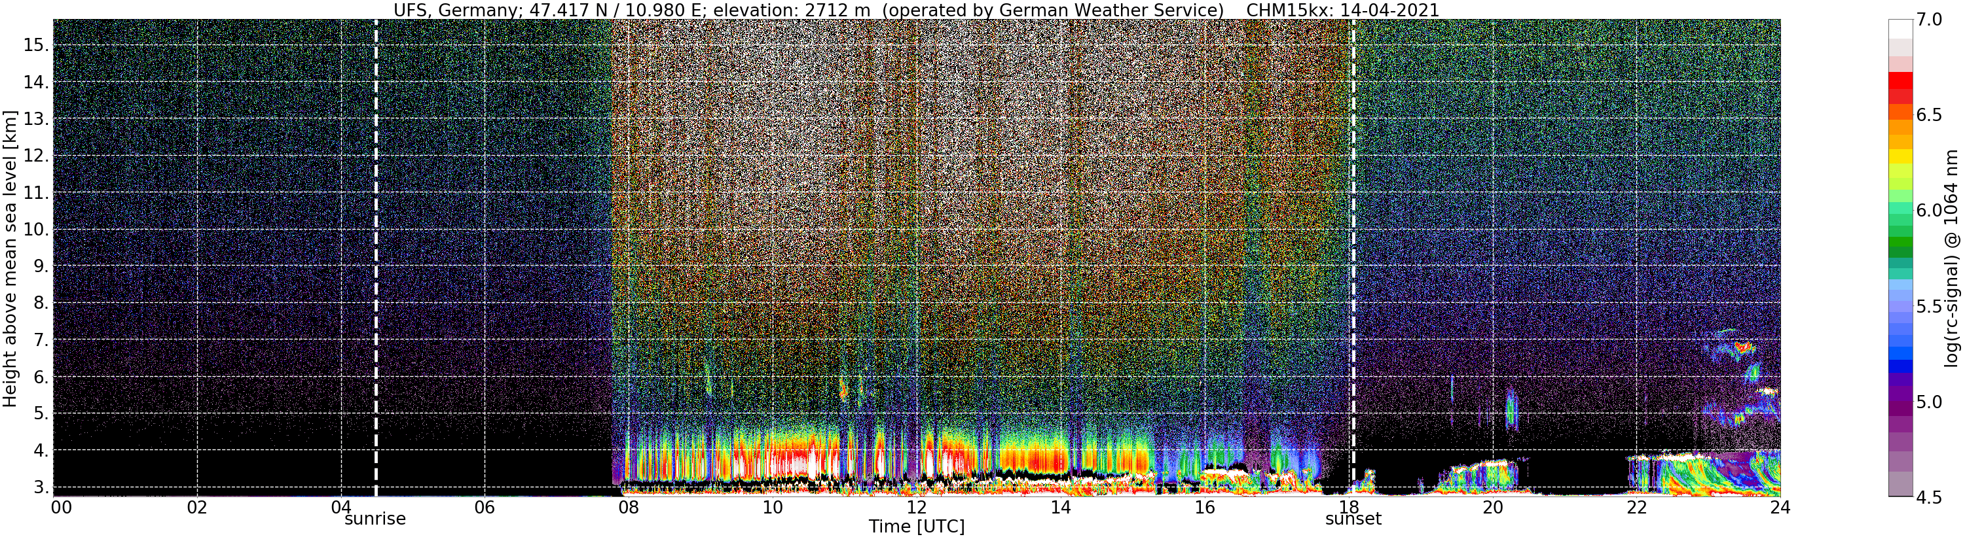Click the '24' tick on the time axis
1965x539 pixels.
tap(1780, 508)
